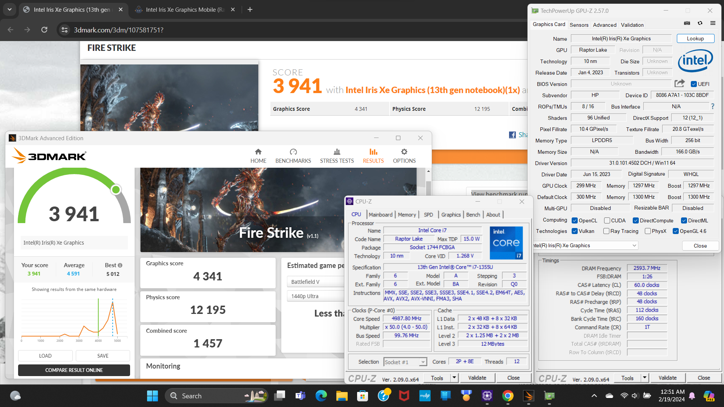This screenshot has height=407, width=724.
Task: Click Windows taskbar Search box
Action: pyautogui.click(x=216, y=396)
